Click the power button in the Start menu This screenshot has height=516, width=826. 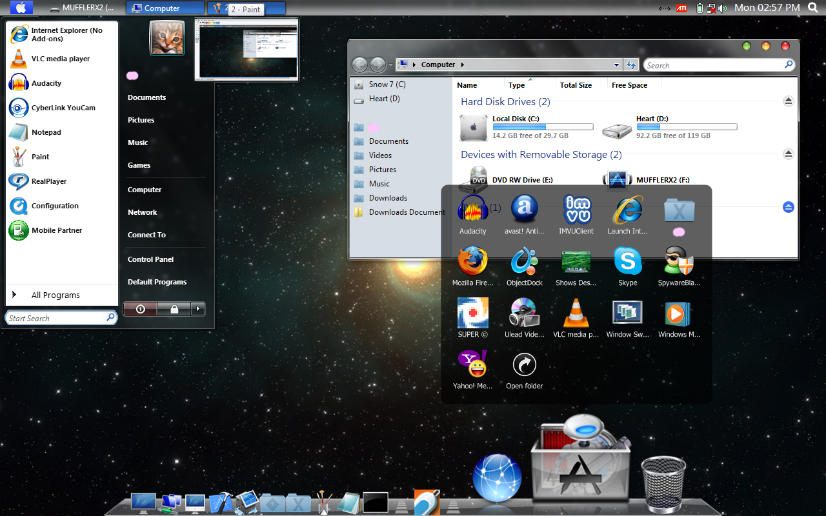click(x=141, y=309)
